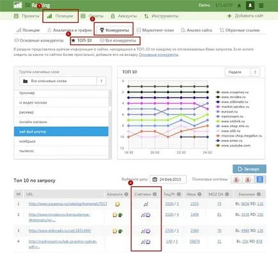Open the Аккаунты main menu item
Screen dimensions: 278x253
tap(124, 16)
